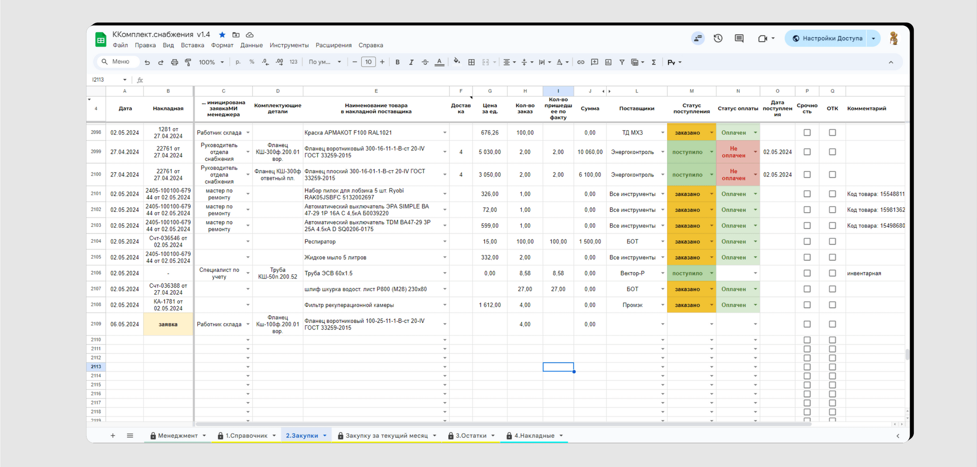
Task: Insert a link with the chain icon
Action: (x=581, y=62)
